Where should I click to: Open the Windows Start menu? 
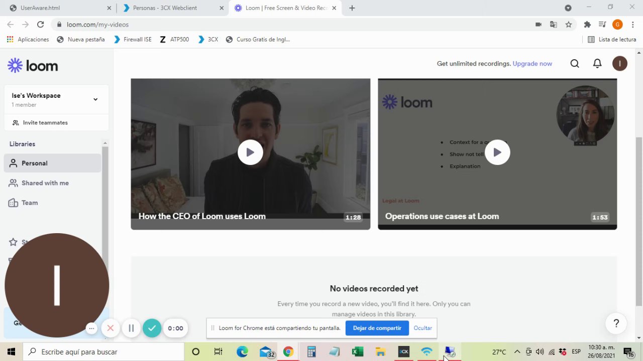coord(11,352)
